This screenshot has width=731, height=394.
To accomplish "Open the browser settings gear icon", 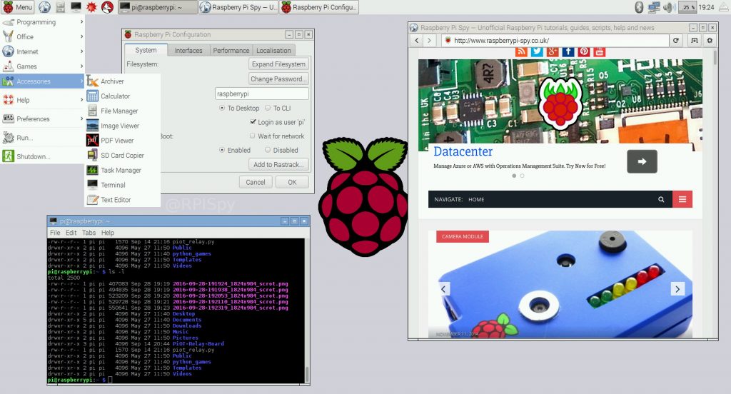I will point(710,41).
